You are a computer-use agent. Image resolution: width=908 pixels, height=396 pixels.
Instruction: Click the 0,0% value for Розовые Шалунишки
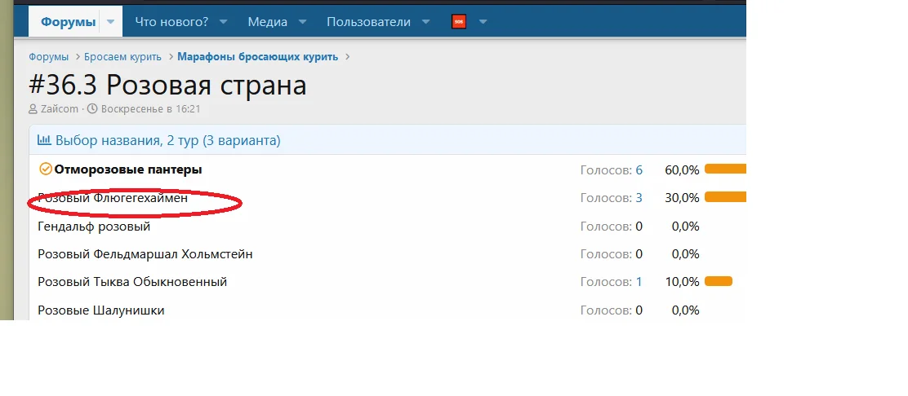coord(686,310)
